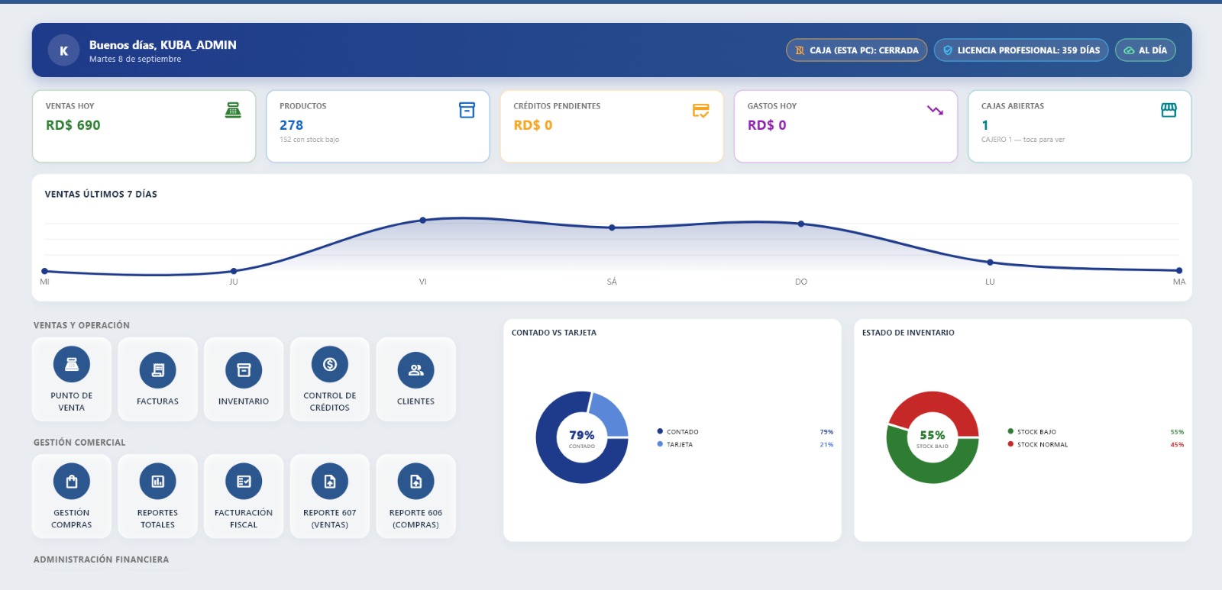Open Reporte 606 (Compras) icon
1222x590 pixels.
click(416, 482)
